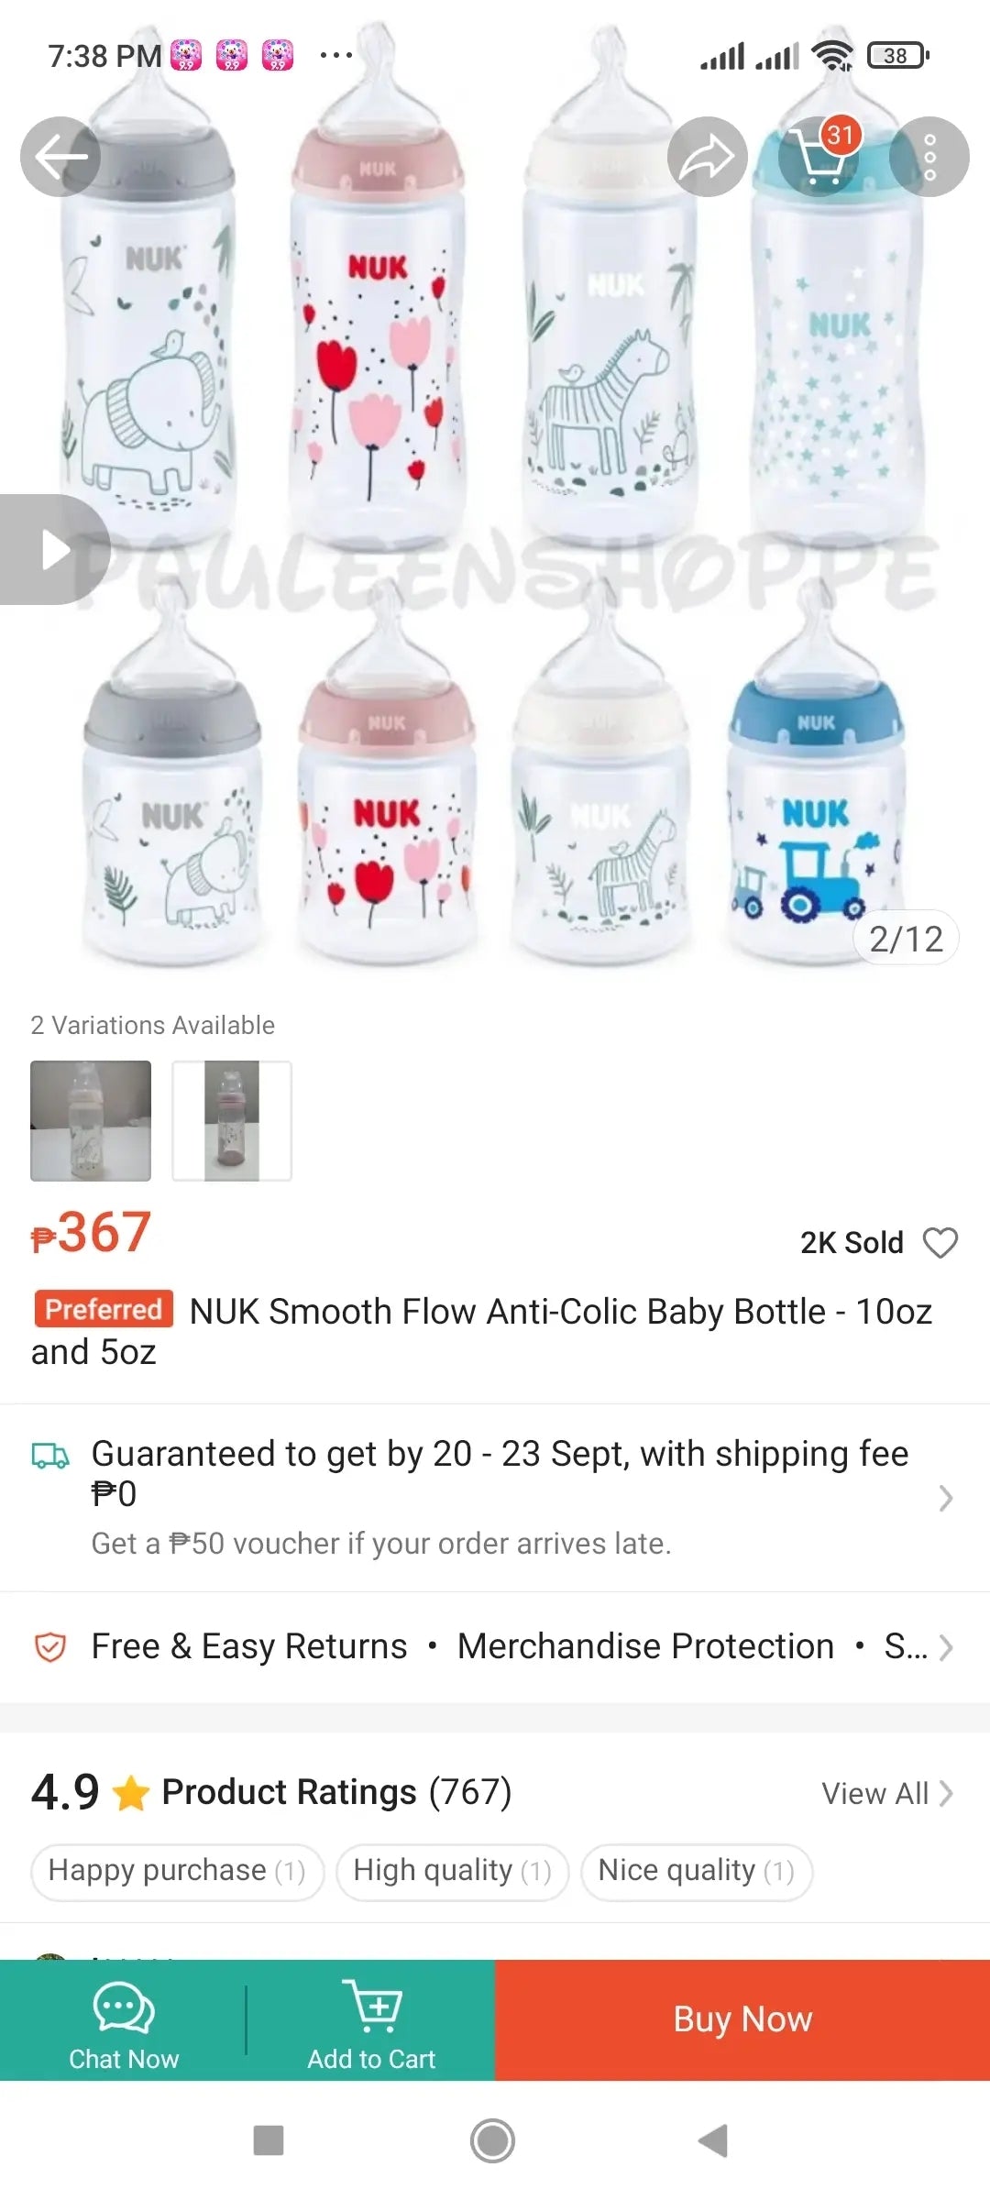This screenshot has width=990, height=2200.
Task: Tap the Add to Cart icon
Action: coord(371,2007)
